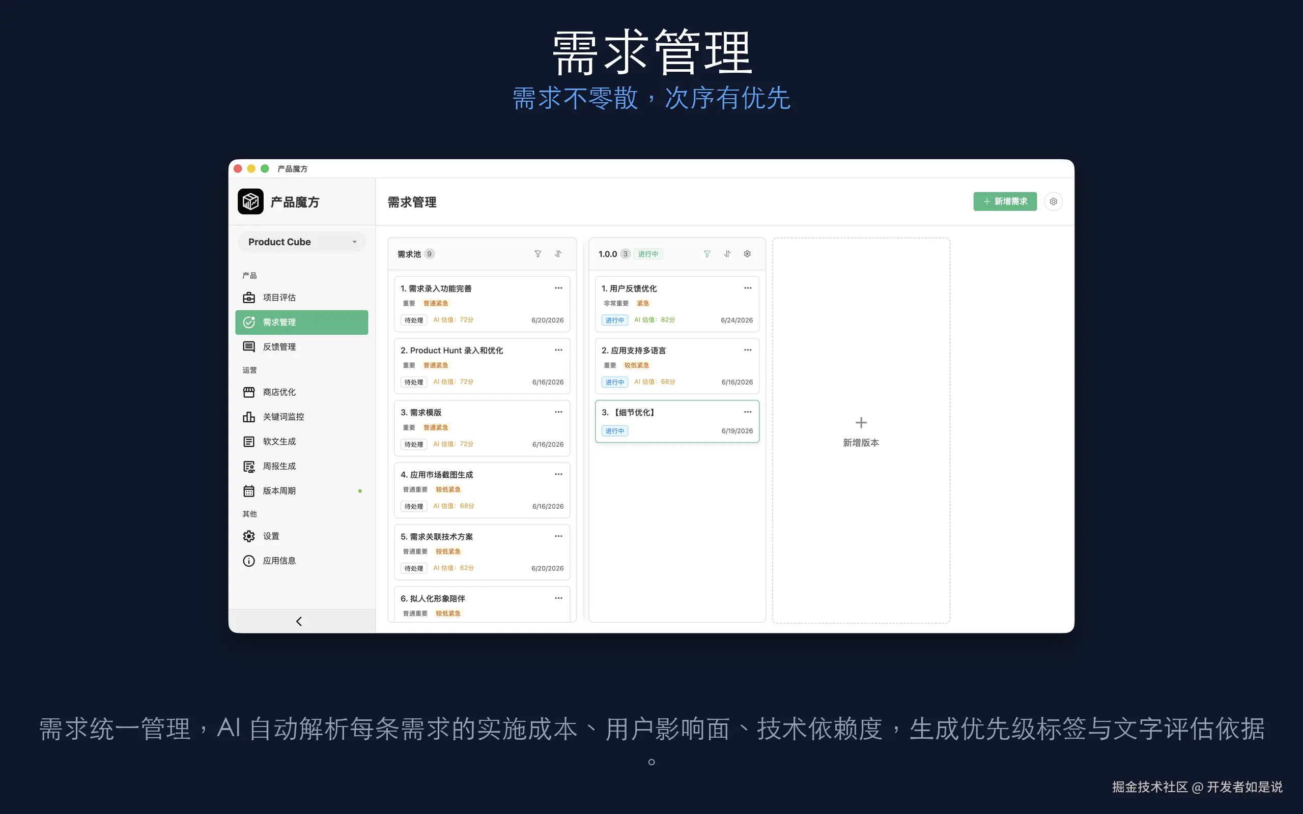Open the 应用支持多语言 card title
1303x814 pixels.
[633, 351]
